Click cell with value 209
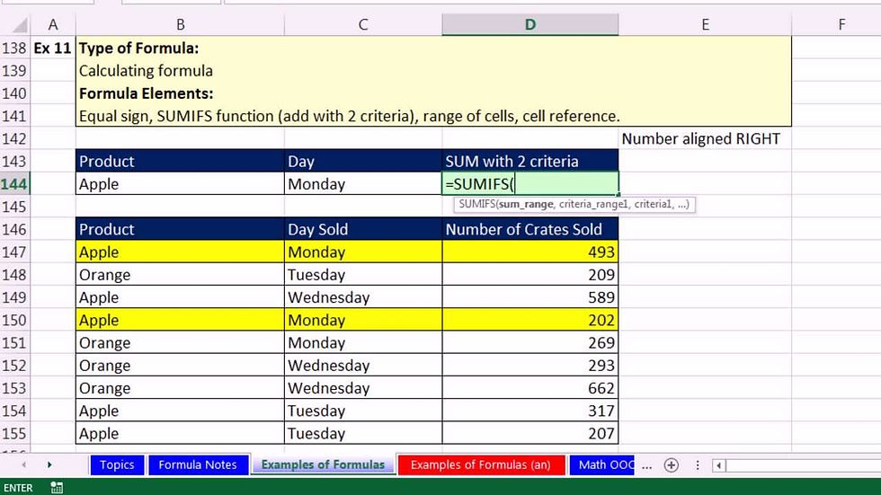This screenshot has width=881, height=495. (x=529, y=274)
